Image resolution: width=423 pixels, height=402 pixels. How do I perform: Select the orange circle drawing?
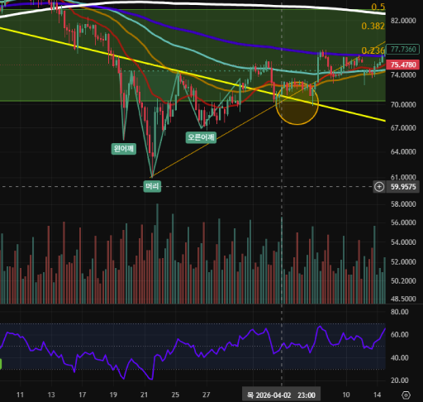(x=297, y=103)
